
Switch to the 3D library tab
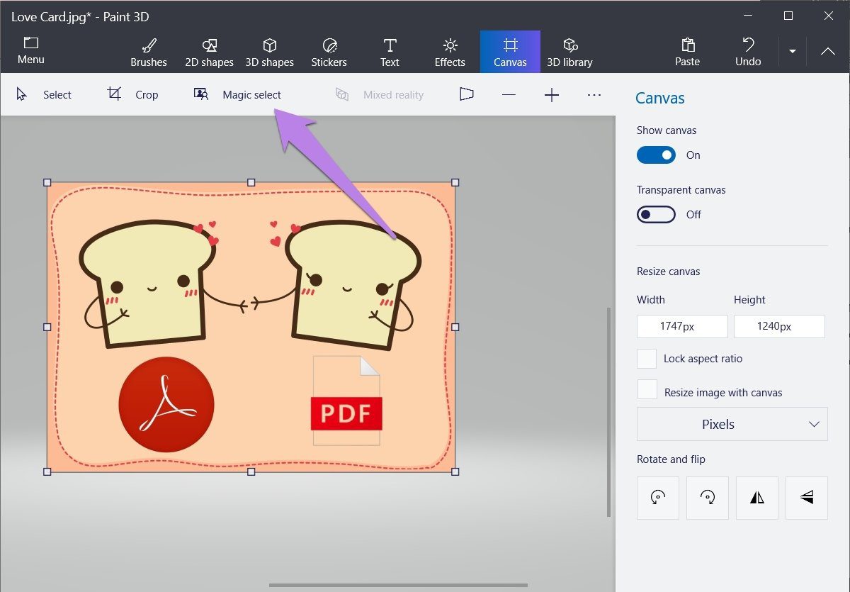click(569, 52)
